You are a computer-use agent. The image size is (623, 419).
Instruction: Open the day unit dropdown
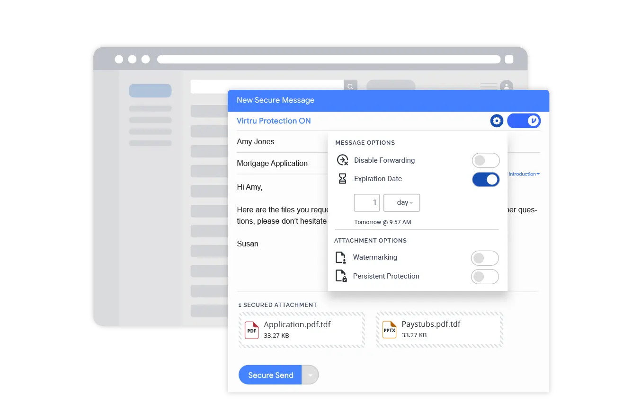coord(401,202)
